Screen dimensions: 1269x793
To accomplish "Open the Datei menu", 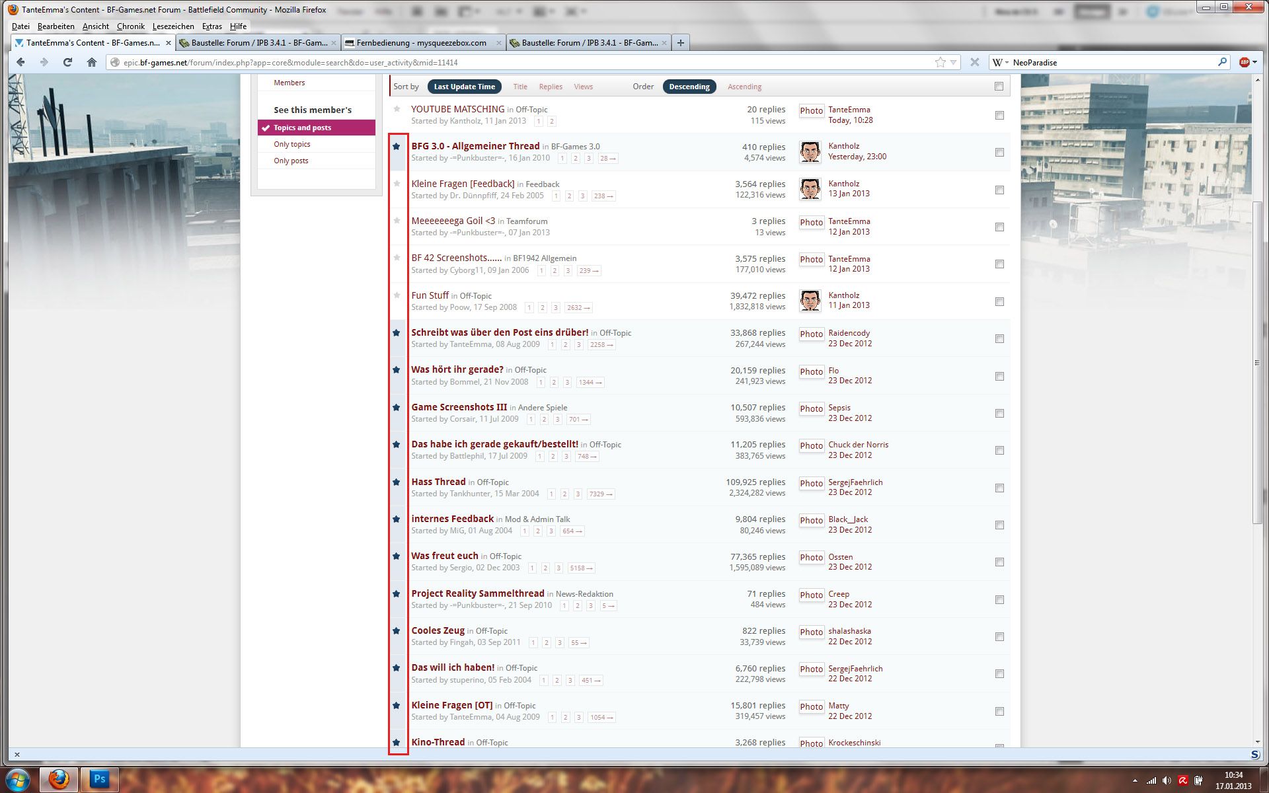I will (20, 26).
